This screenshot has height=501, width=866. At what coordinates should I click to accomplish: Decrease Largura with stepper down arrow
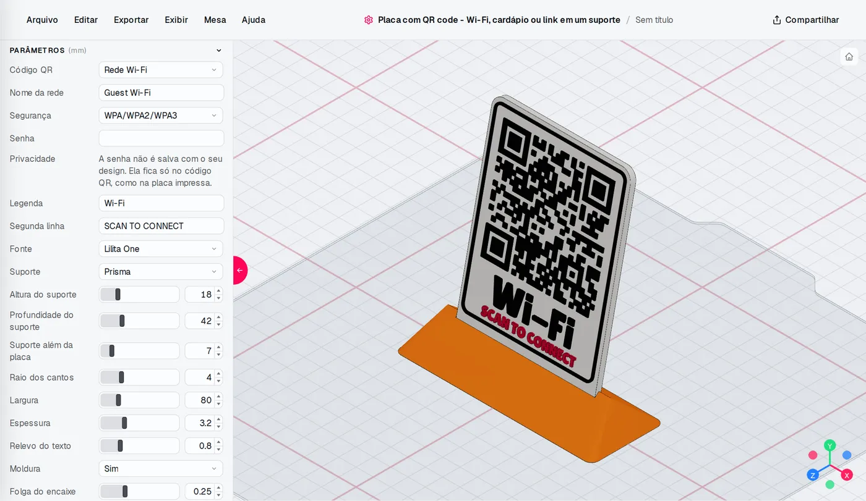[x=218, y=404]
